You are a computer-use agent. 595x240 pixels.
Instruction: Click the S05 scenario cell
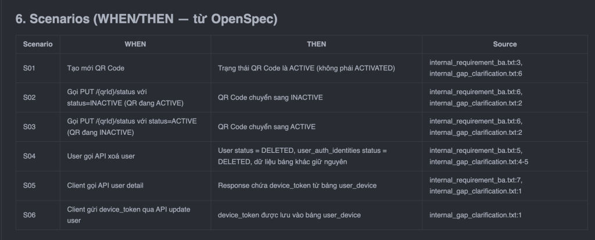30,185
